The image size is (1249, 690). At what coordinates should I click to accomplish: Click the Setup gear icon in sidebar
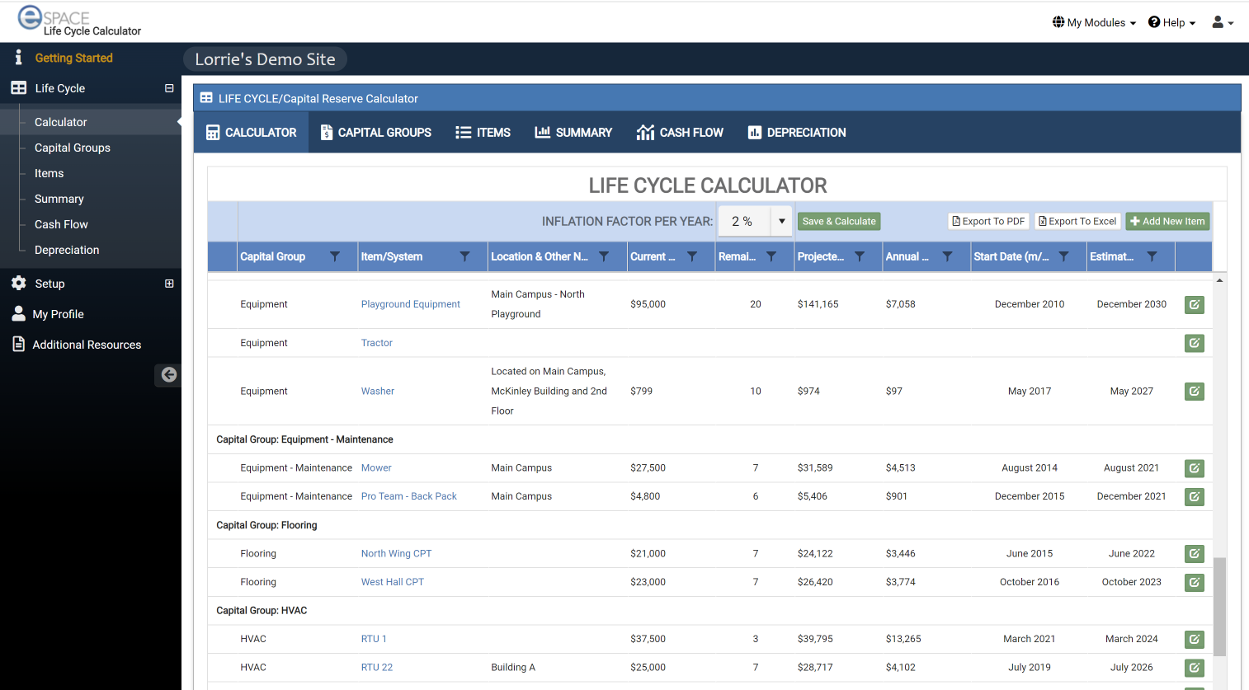pos(18,284)
